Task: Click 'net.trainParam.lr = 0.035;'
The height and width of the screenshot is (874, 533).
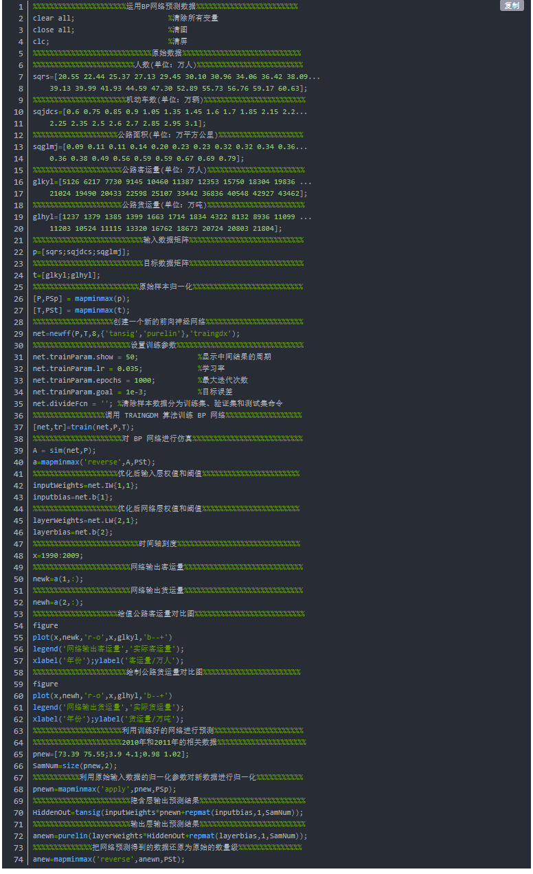Action: [87, 368]
